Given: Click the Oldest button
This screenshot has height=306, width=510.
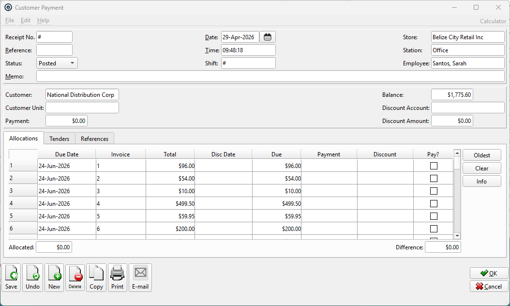Looking at the screenshot, I should (482, 155).
